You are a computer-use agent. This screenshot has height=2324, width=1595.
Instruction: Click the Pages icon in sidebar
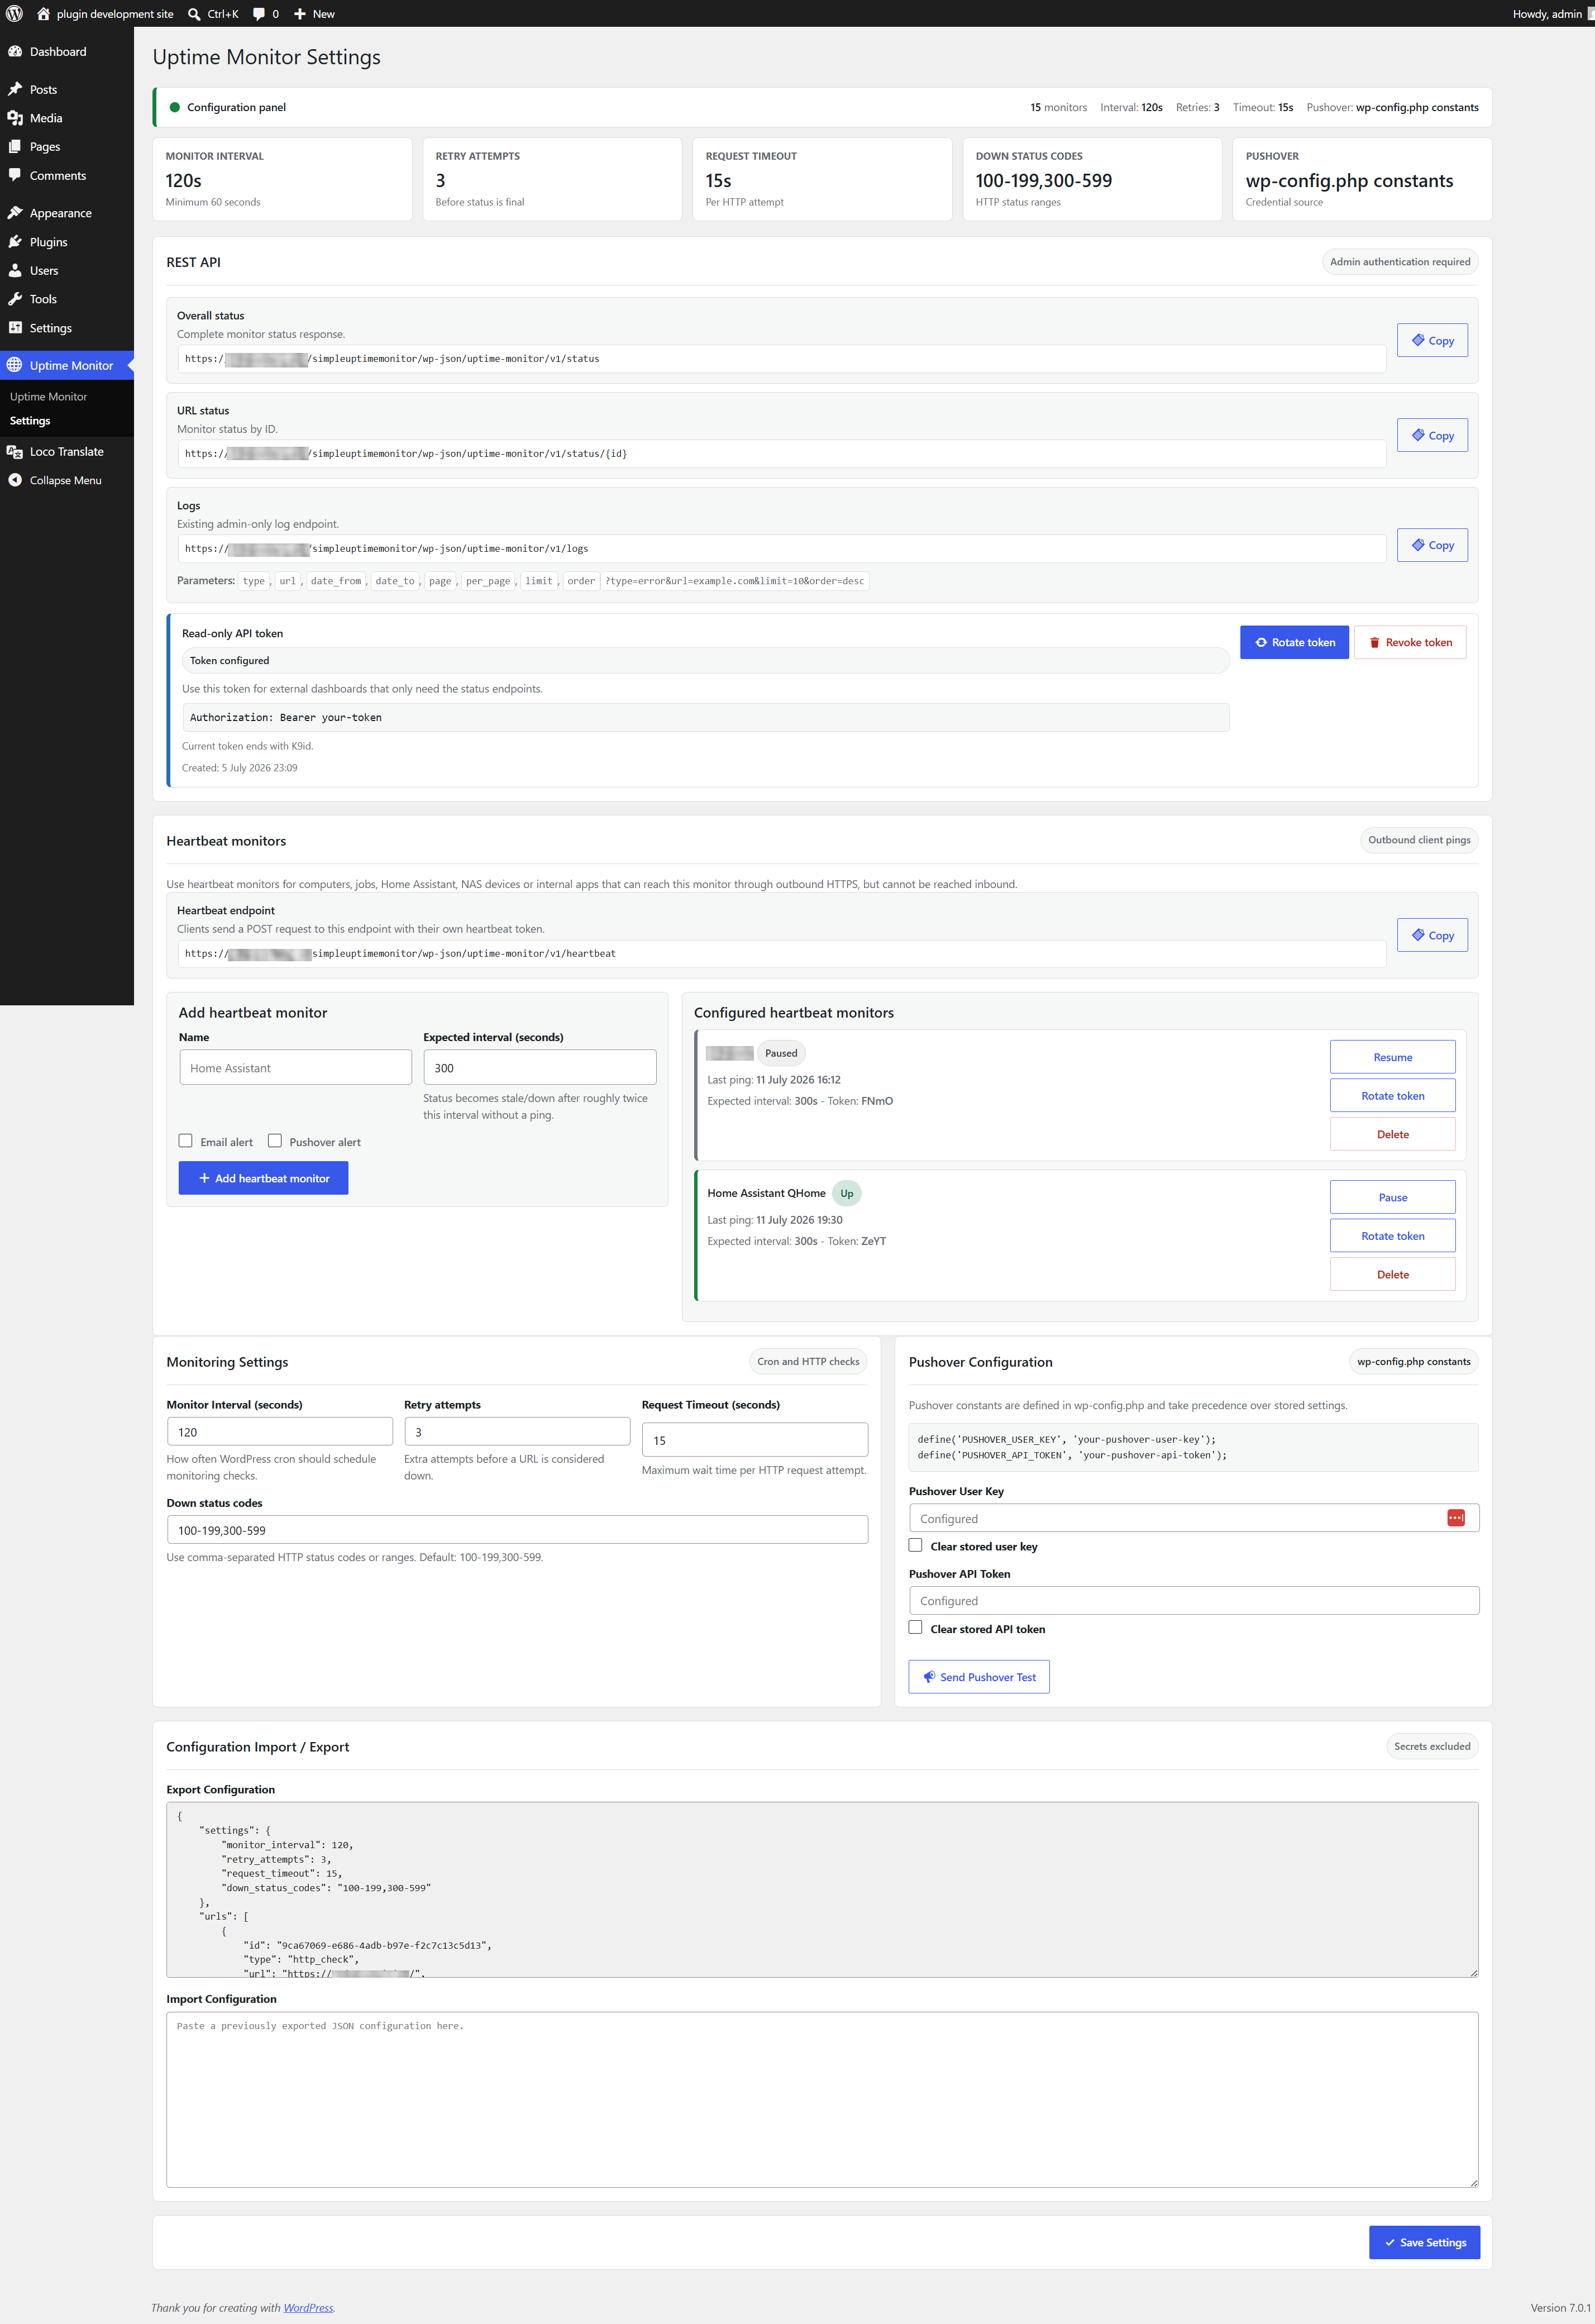(15, 146)
